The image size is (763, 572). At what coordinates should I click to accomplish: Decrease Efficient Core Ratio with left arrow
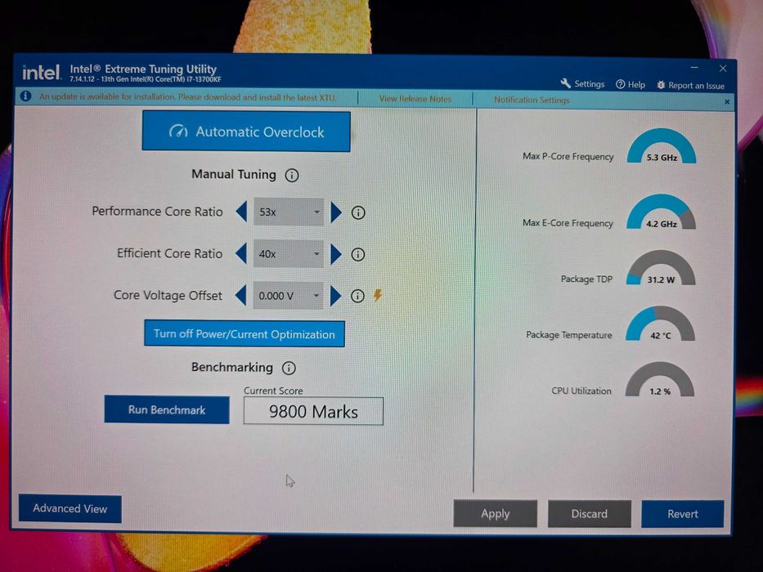pos(241,254)
